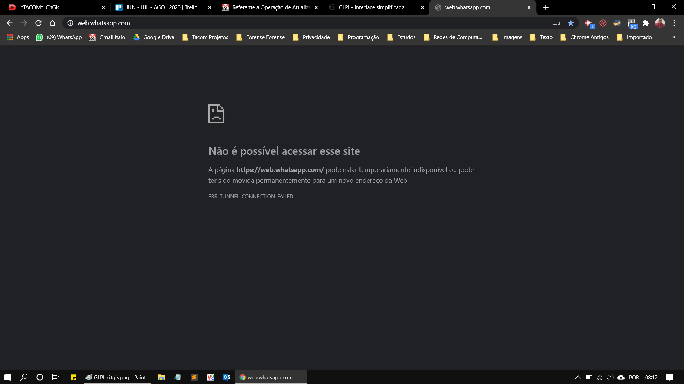Go back to the previous page

click(x=10, y=23)
